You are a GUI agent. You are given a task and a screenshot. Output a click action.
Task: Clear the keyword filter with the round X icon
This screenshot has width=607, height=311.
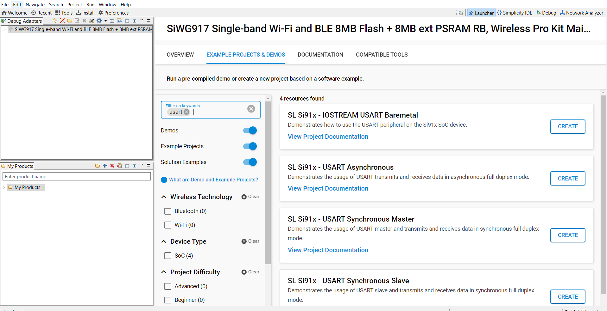251,109
